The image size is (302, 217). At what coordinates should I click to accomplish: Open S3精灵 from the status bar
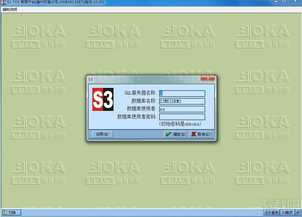pos(287,213)
